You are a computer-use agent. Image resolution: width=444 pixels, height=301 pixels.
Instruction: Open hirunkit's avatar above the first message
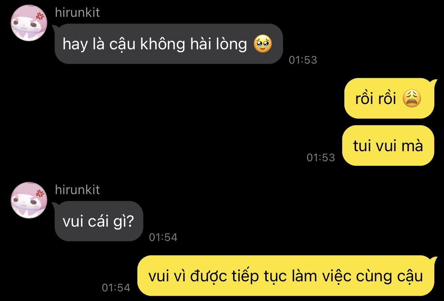pos(29,23)
